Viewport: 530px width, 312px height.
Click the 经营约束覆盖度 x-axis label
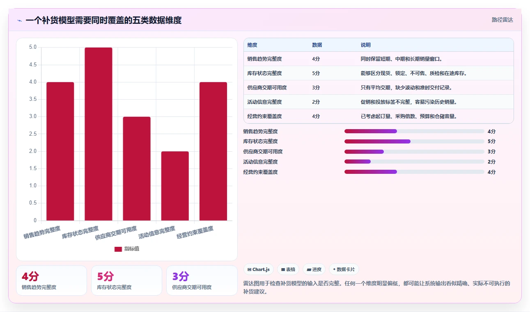point(195,232)
